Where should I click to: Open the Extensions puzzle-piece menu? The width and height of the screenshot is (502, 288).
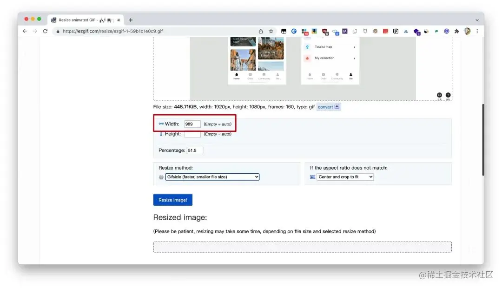pyautogui.click(x=457, y=31)
